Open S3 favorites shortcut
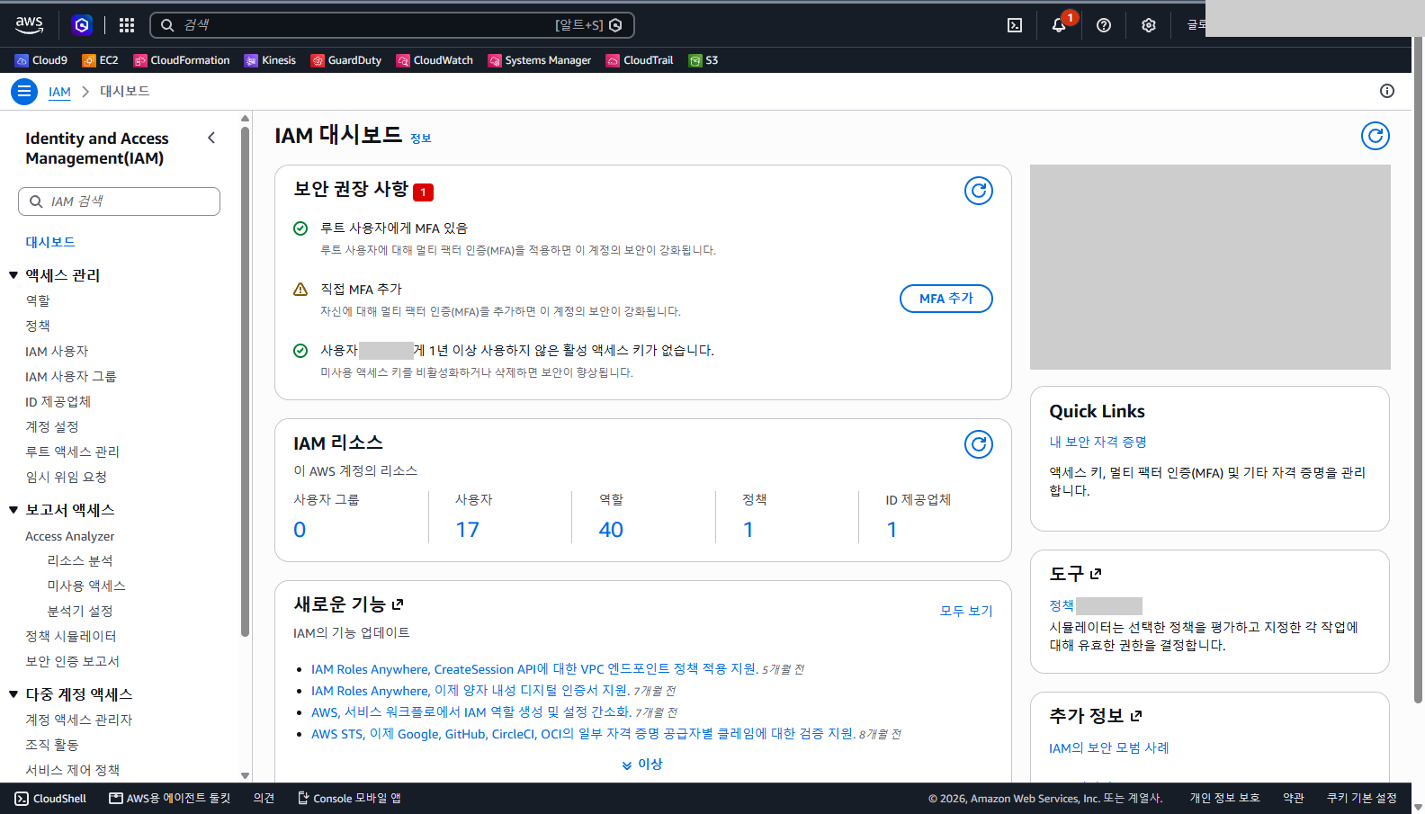 tap(704, 60)
